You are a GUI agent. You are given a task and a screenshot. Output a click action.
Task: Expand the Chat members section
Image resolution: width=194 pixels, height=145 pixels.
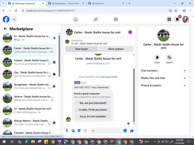pos(163,71)
